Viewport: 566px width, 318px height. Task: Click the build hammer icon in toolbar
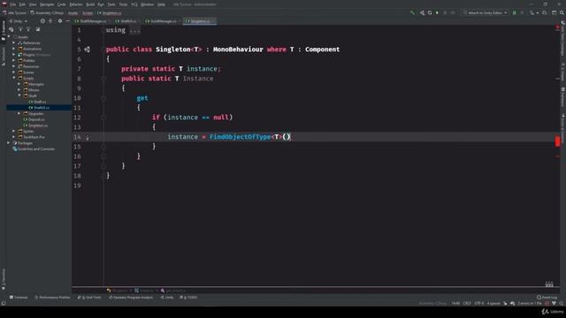(x=413, y=12)
